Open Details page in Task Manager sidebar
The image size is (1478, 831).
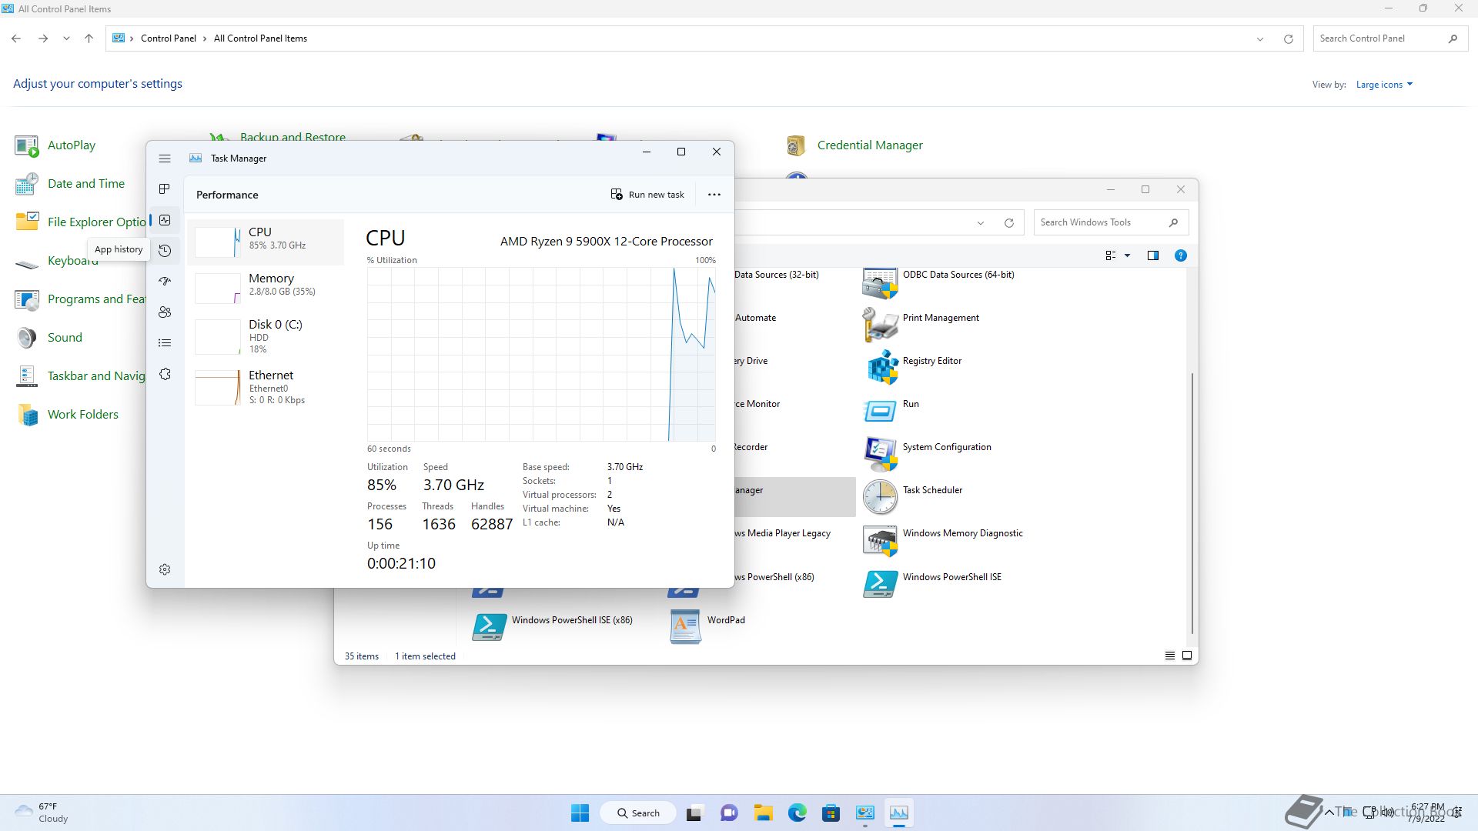click(165, 343)
